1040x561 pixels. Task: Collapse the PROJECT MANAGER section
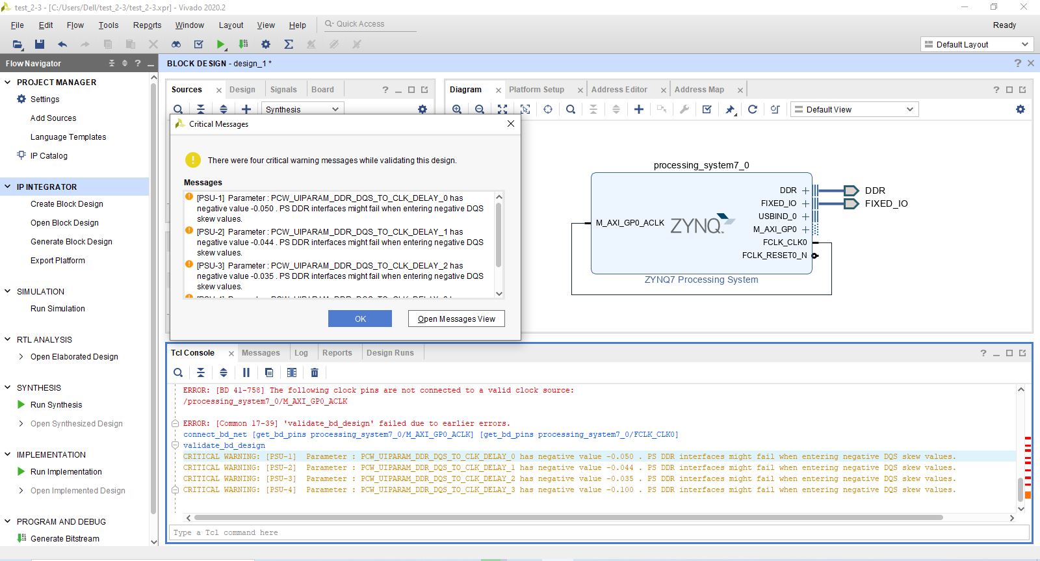click(x=8, y=83)
